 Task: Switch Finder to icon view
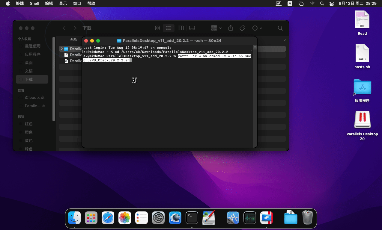click(x=157, y=28)
